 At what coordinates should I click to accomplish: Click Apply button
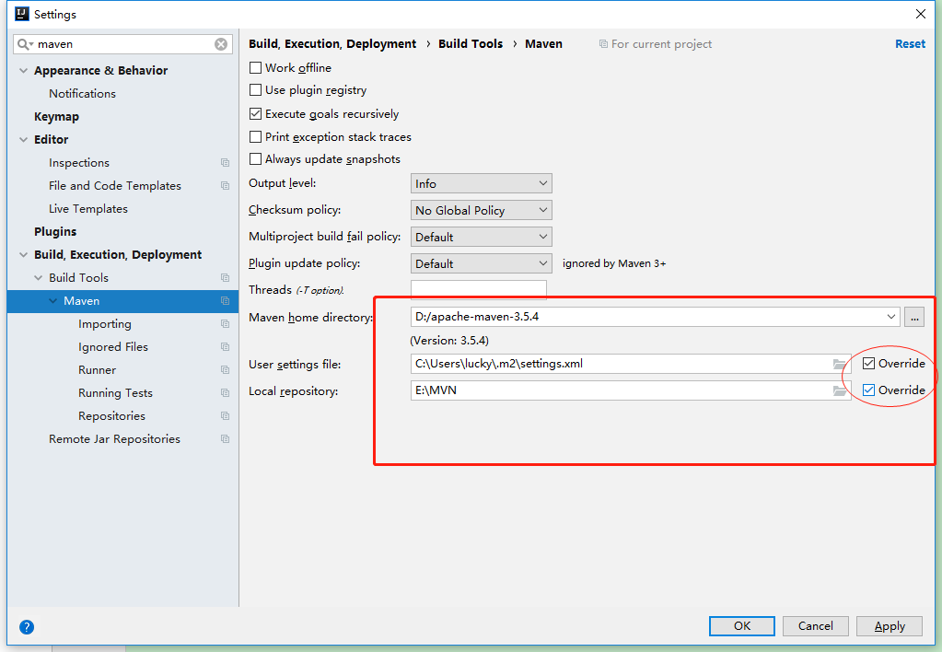(890, 625)
